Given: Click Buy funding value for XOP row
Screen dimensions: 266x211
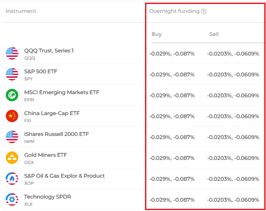Looking at the screenshot, I should (172, 179).
